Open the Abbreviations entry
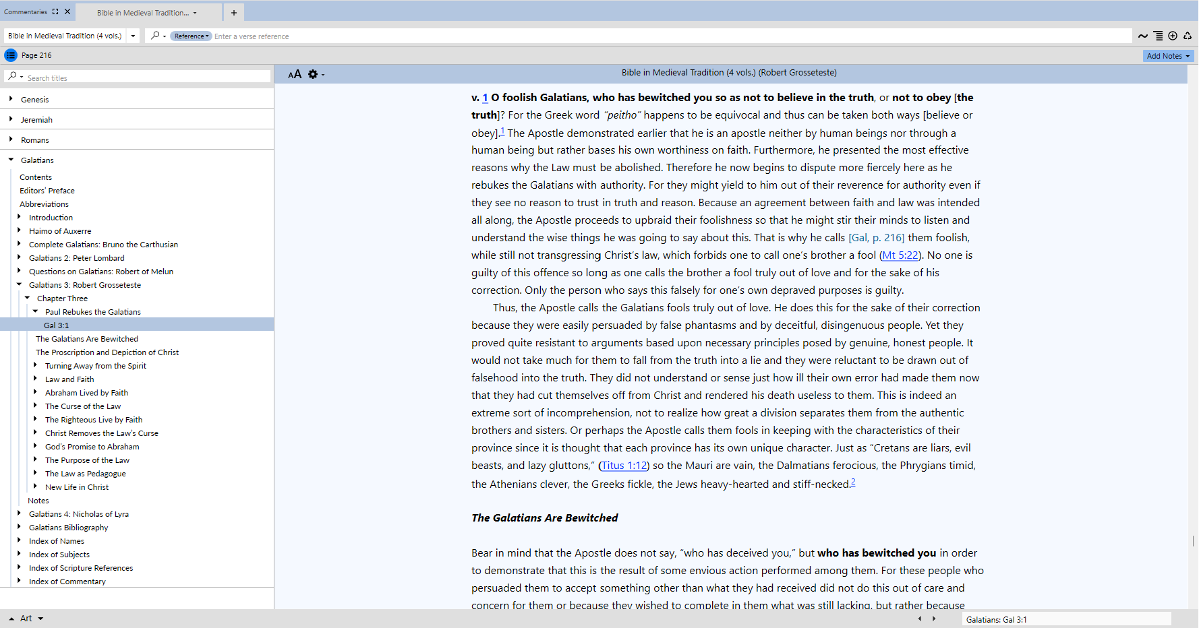Viewport: 1199px width, 628px height. 44,204
